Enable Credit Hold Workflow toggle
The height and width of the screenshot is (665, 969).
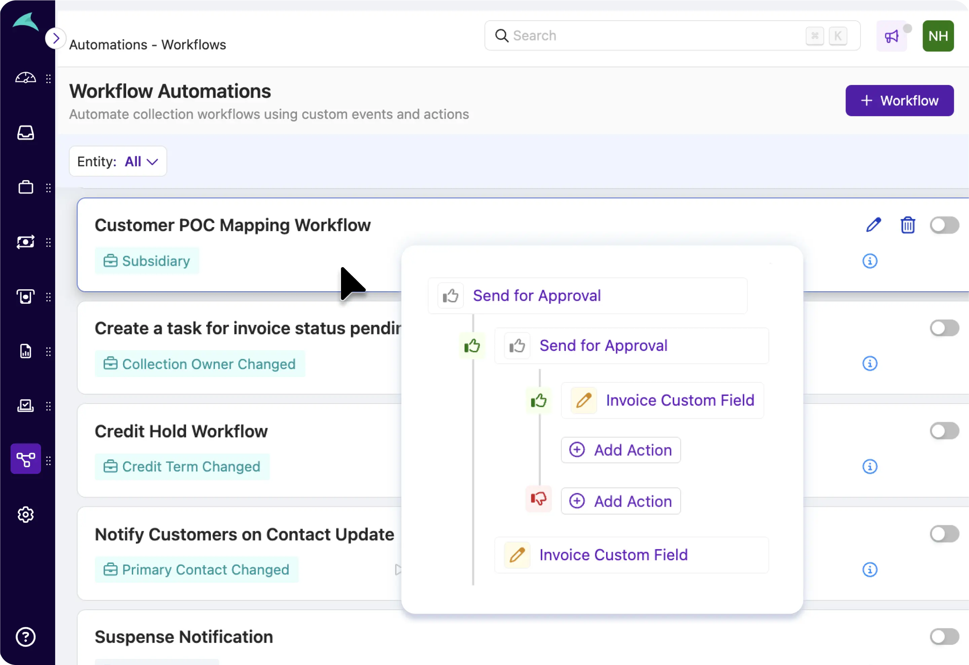point(944,431)
